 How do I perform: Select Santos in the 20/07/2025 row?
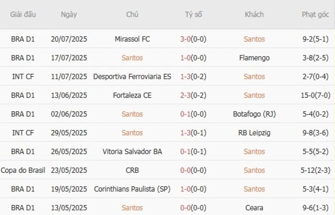[254, 39]
